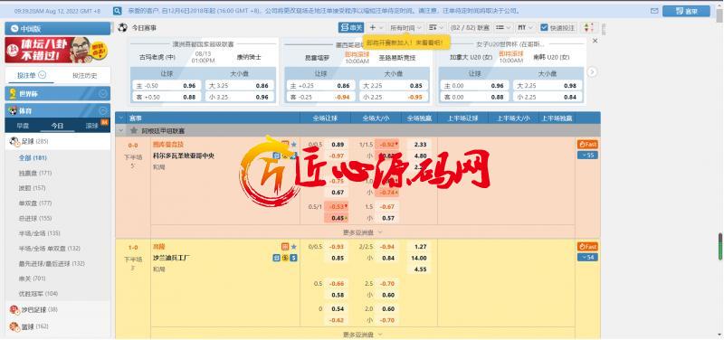Viewport: 724px width, 340px height.
Task: Click the odds up/down arrows indicator icon
Action: 588,28
